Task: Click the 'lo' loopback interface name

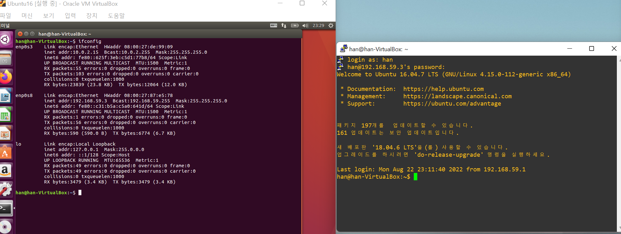Action: pos(18,144)
